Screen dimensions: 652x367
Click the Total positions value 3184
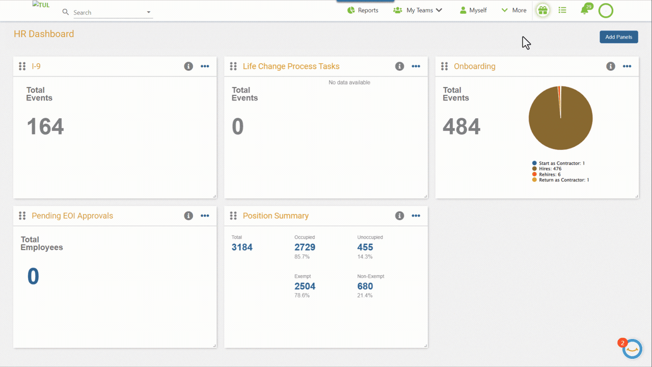point(242,247)
